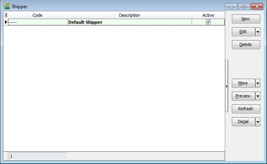Open the grid column chooser icon
Screen dimensions: 267x164
pyautogui.click(x=6, y=15)
